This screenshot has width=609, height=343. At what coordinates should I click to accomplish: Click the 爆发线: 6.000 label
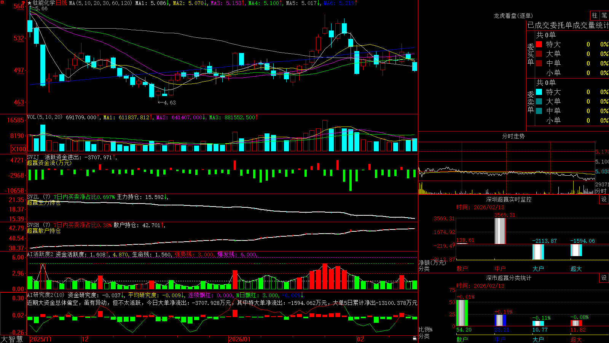click(237, 254)
